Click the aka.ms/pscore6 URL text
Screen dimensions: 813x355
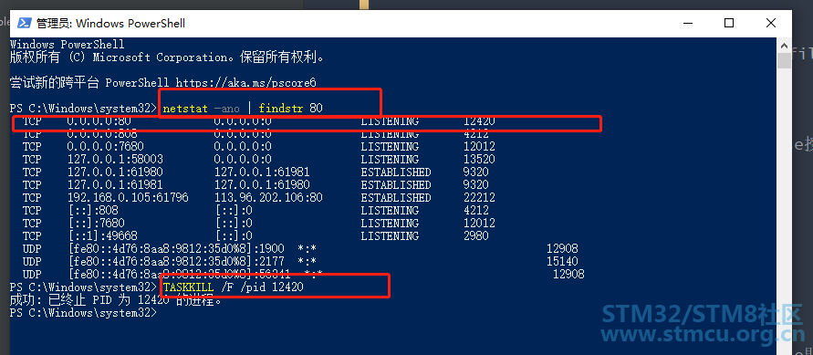click(x=245, y=83)
